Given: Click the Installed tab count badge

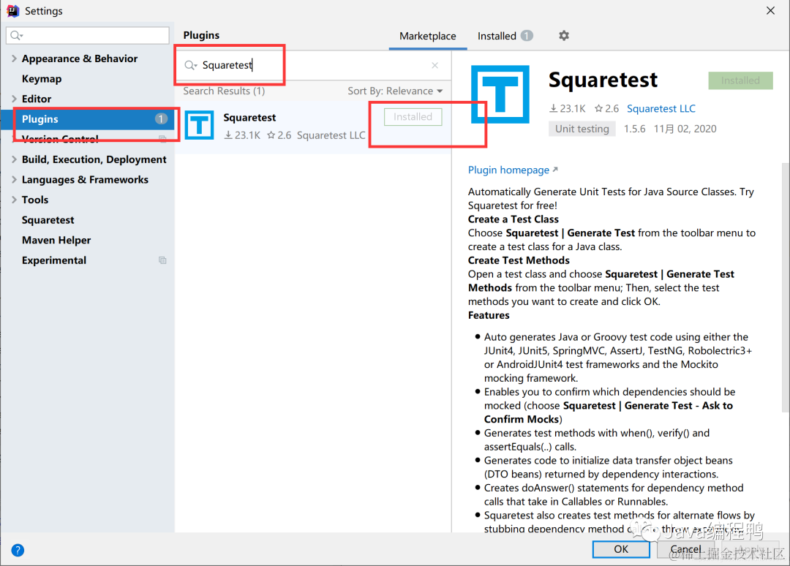Looking at the screenshot, I should 527,36.
